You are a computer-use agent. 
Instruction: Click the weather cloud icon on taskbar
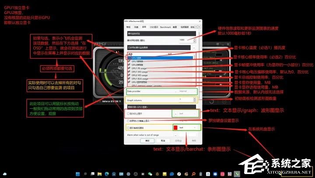[x=5, y=174]
